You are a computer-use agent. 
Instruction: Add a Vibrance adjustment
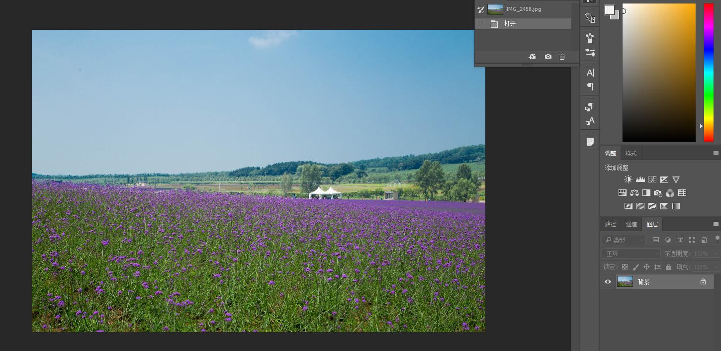[676, 179]
